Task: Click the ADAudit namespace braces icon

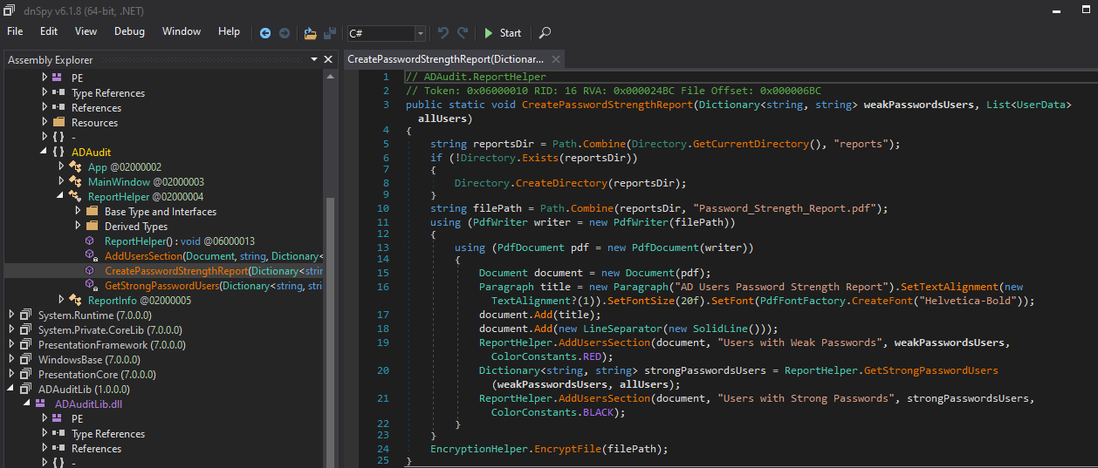Action: tap(58, 152)
